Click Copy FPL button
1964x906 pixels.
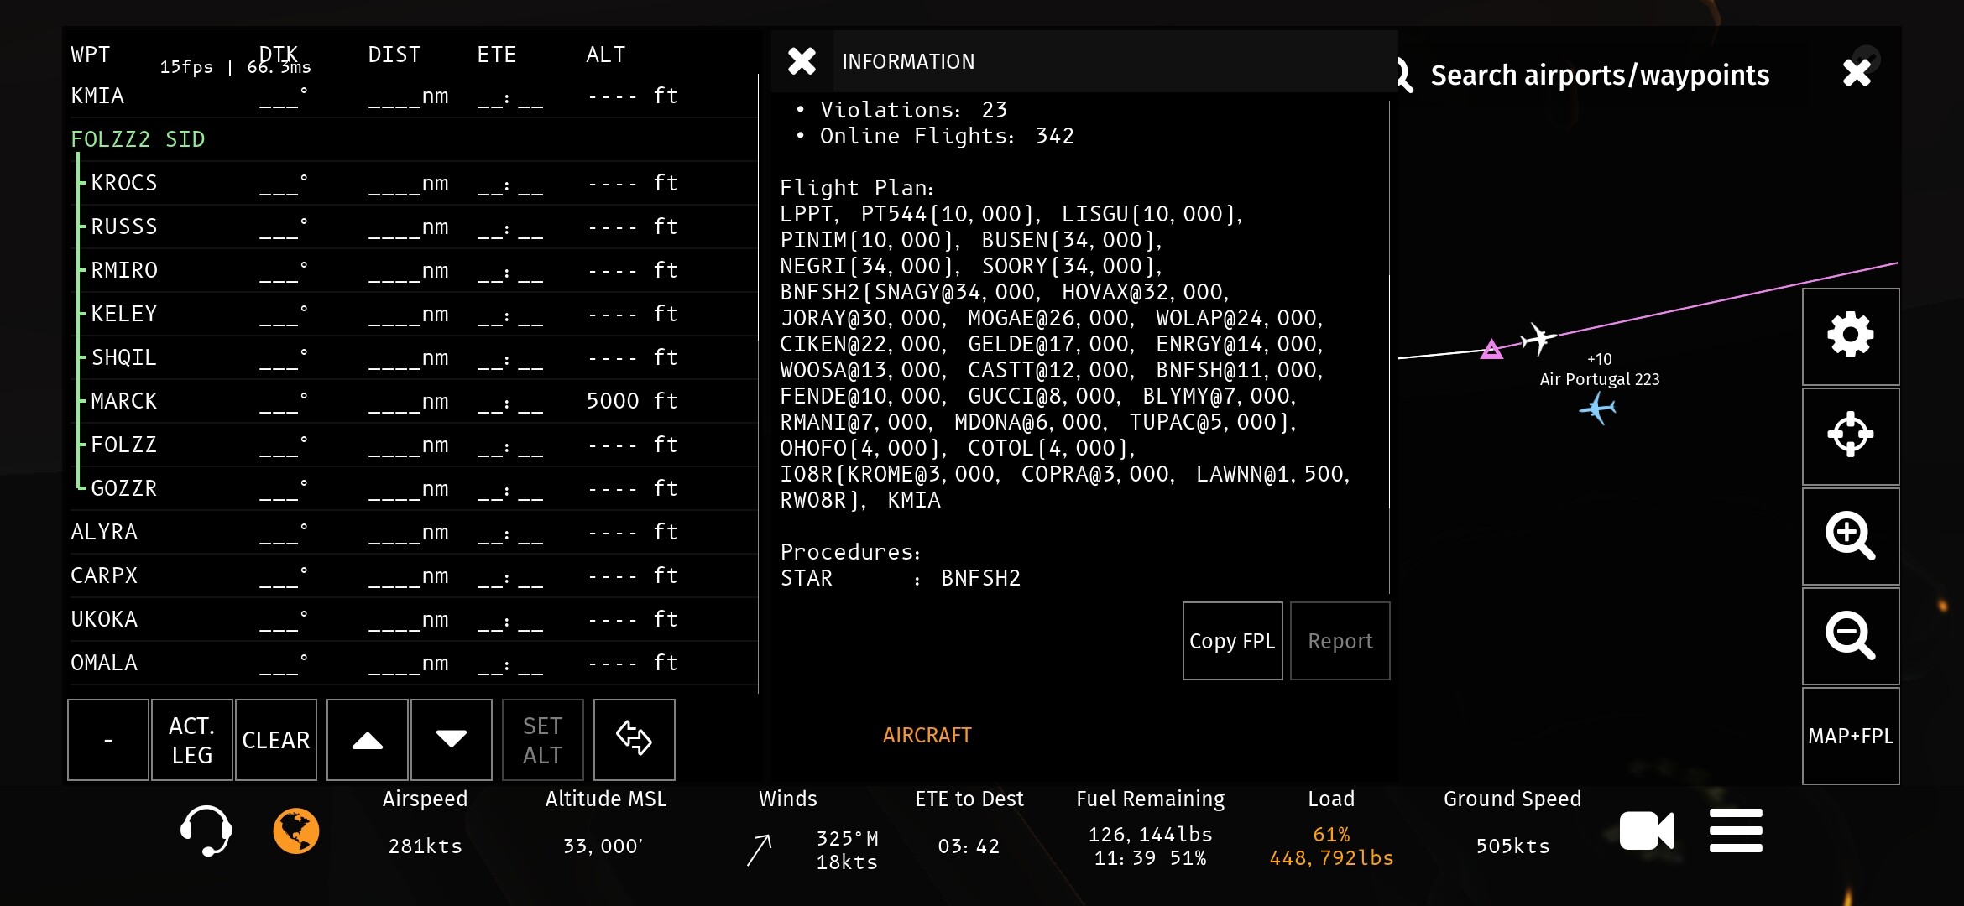[1231, 641]
